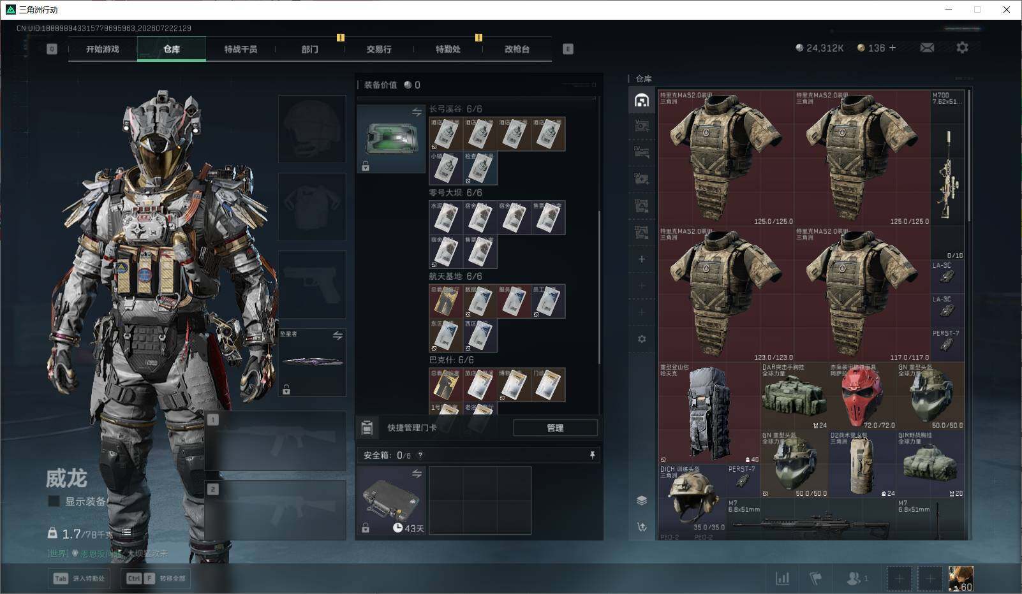Select the main warehouse icon in the sidebar

642,100
